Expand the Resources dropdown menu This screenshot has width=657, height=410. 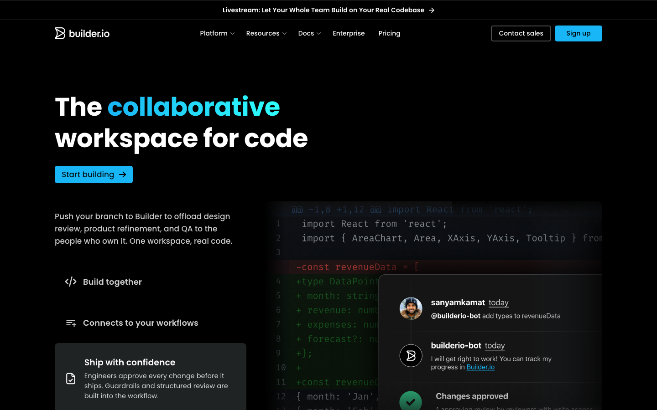click(266, 33)
